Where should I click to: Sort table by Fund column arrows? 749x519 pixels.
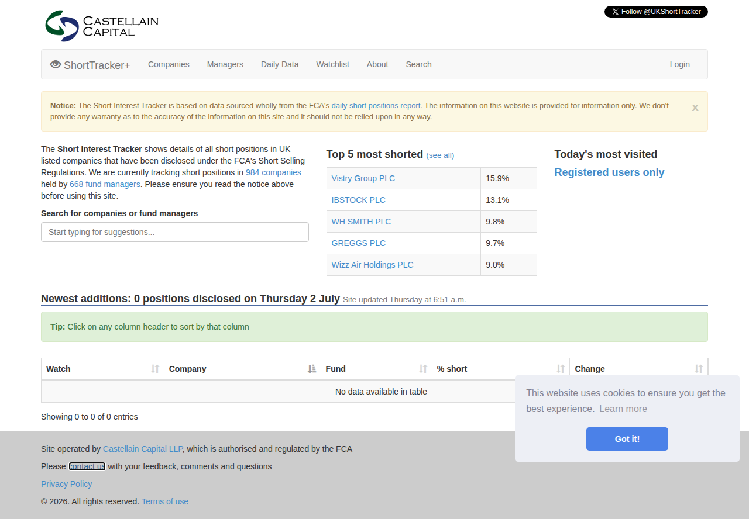click(423, 369)
